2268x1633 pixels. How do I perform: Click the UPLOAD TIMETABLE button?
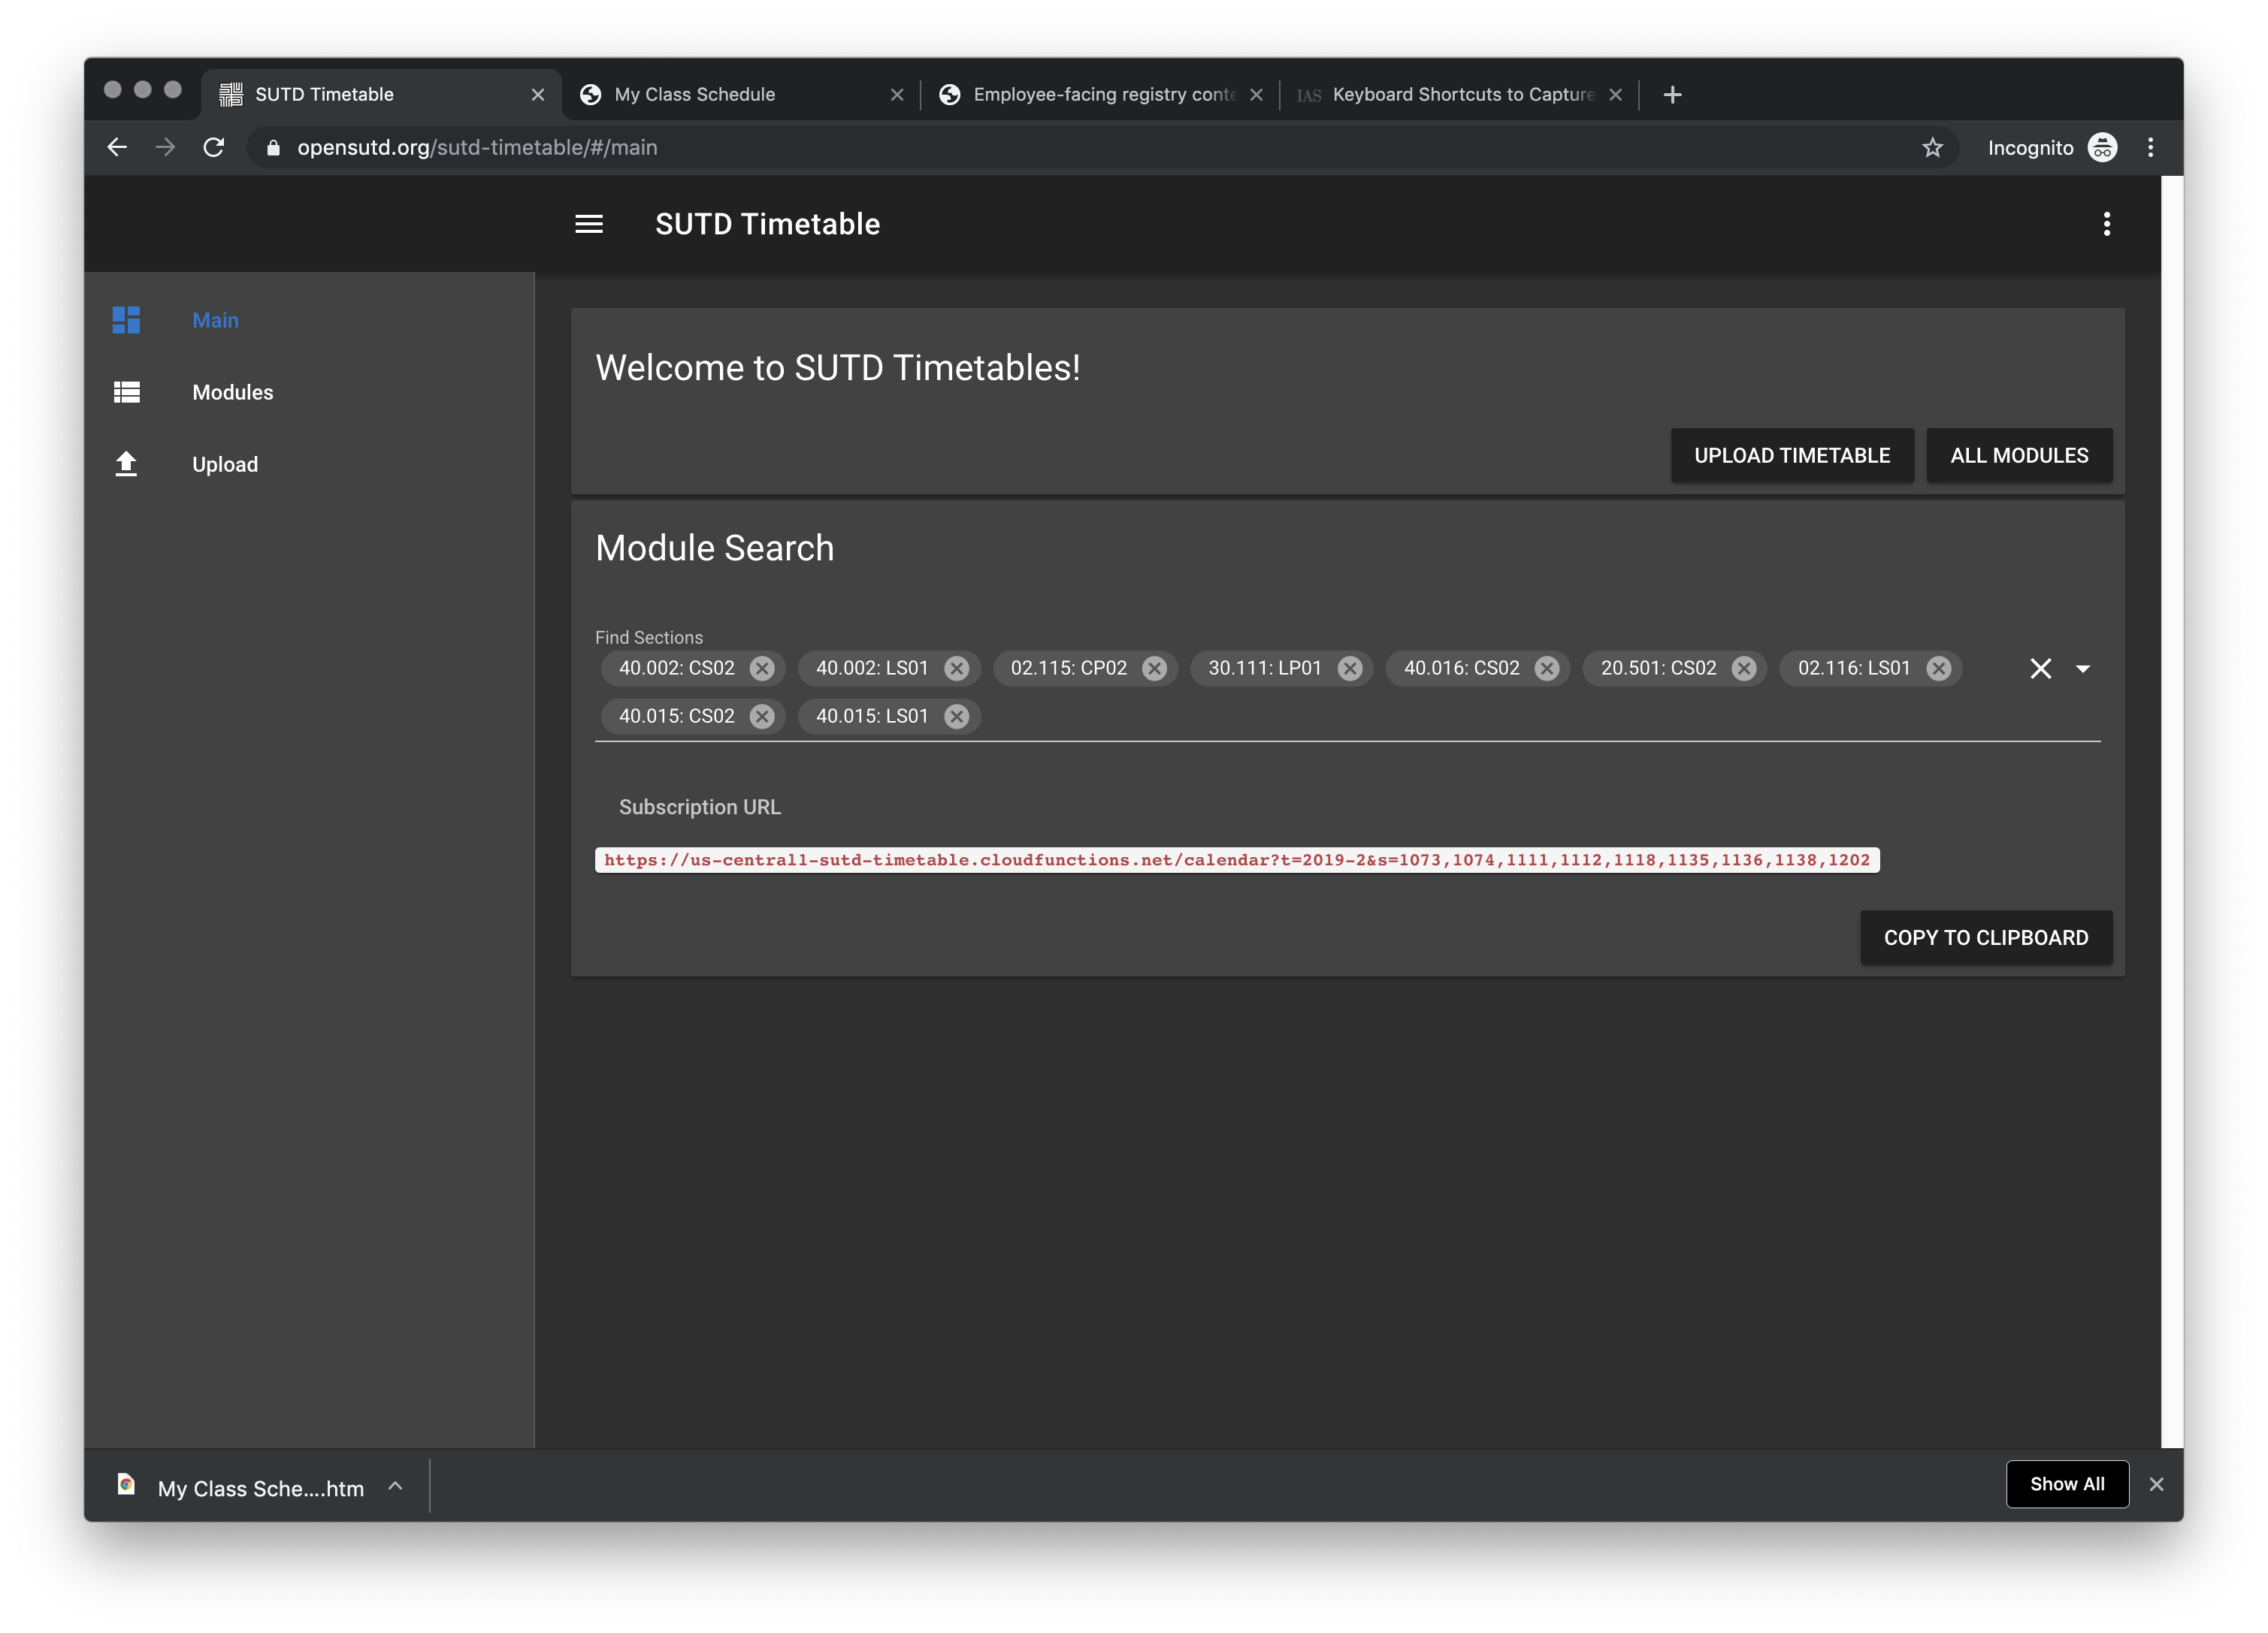(1792, 454)
